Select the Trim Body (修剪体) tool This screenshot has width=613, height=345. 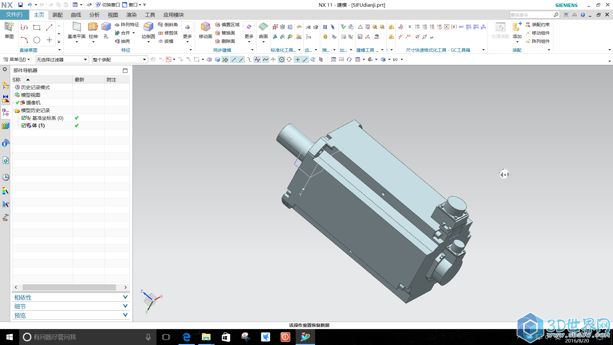pyautogui.click(x=168, y=33)
